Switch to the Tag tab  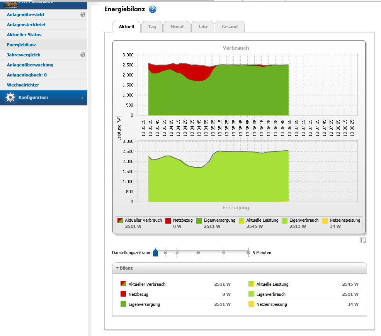click(152, 27)
